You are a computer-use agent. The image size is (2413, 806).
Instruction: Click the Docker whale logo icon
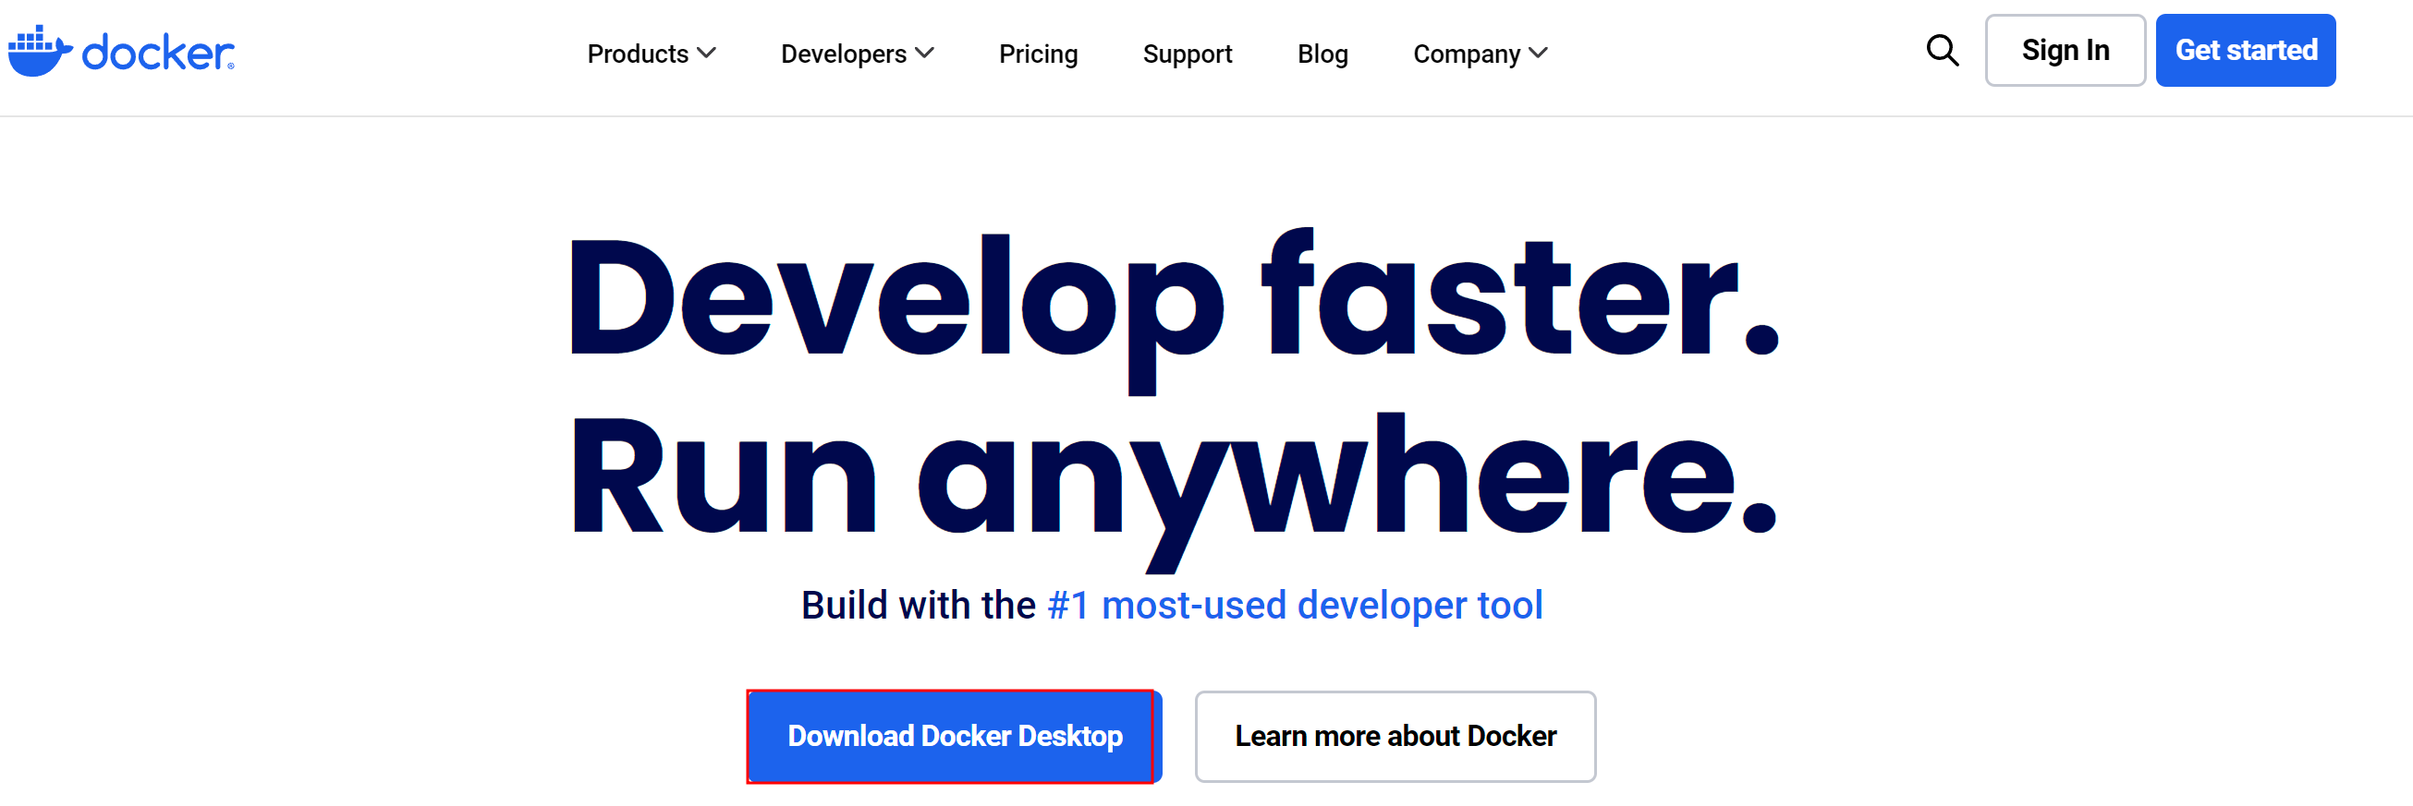click(x=40, y=53)
